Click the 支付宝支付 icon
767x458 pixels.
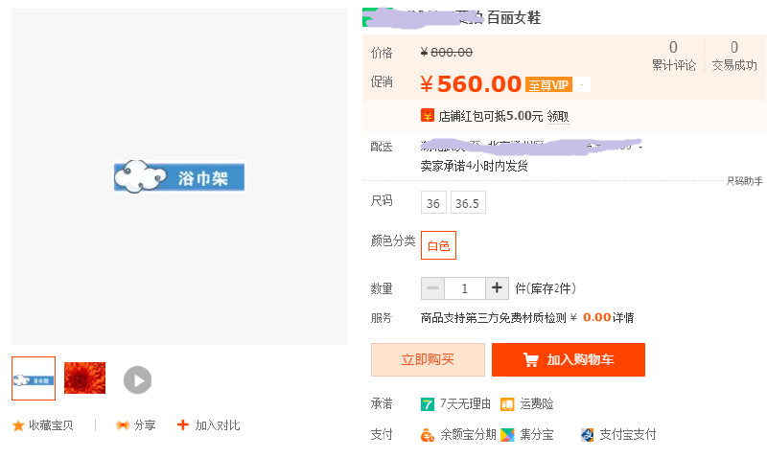point(587,435)
